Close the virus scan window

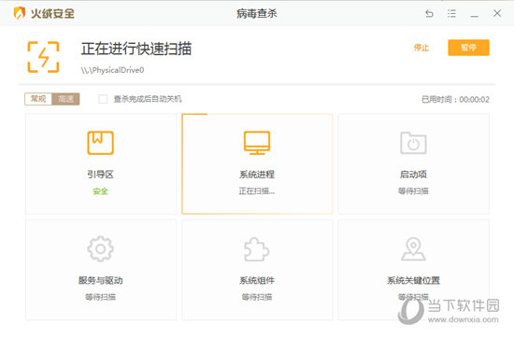click(497, 13)
